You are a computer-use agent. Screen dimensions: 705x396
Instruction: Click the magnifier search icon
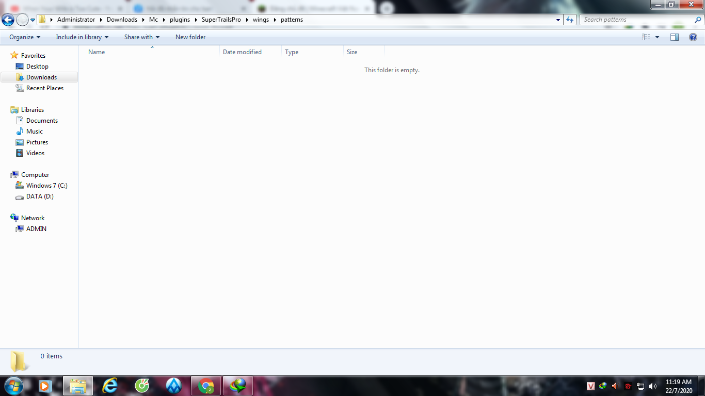[698, 20]
